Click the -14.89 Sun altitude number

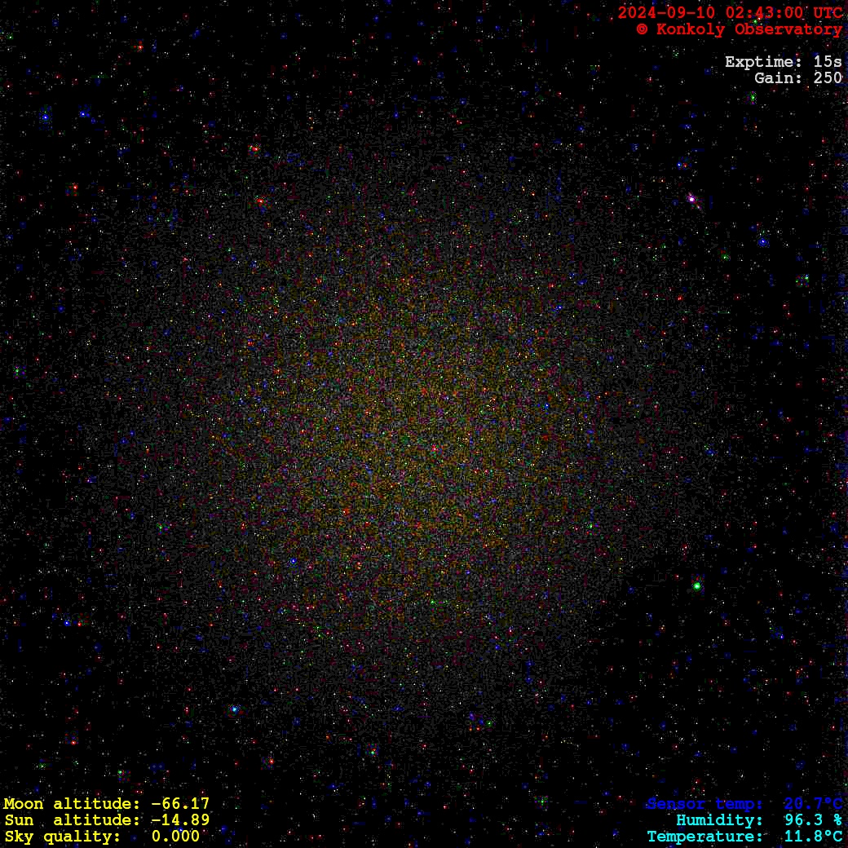180,820
